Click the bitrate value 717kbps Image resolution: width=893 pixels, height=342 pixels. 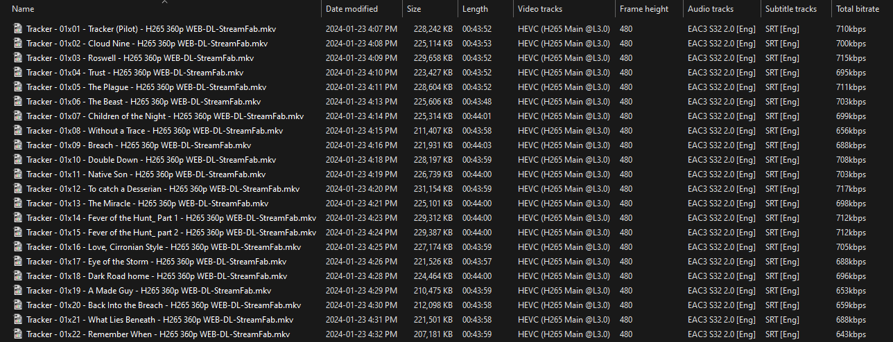851,189
